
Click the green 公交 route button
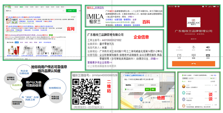147,89
